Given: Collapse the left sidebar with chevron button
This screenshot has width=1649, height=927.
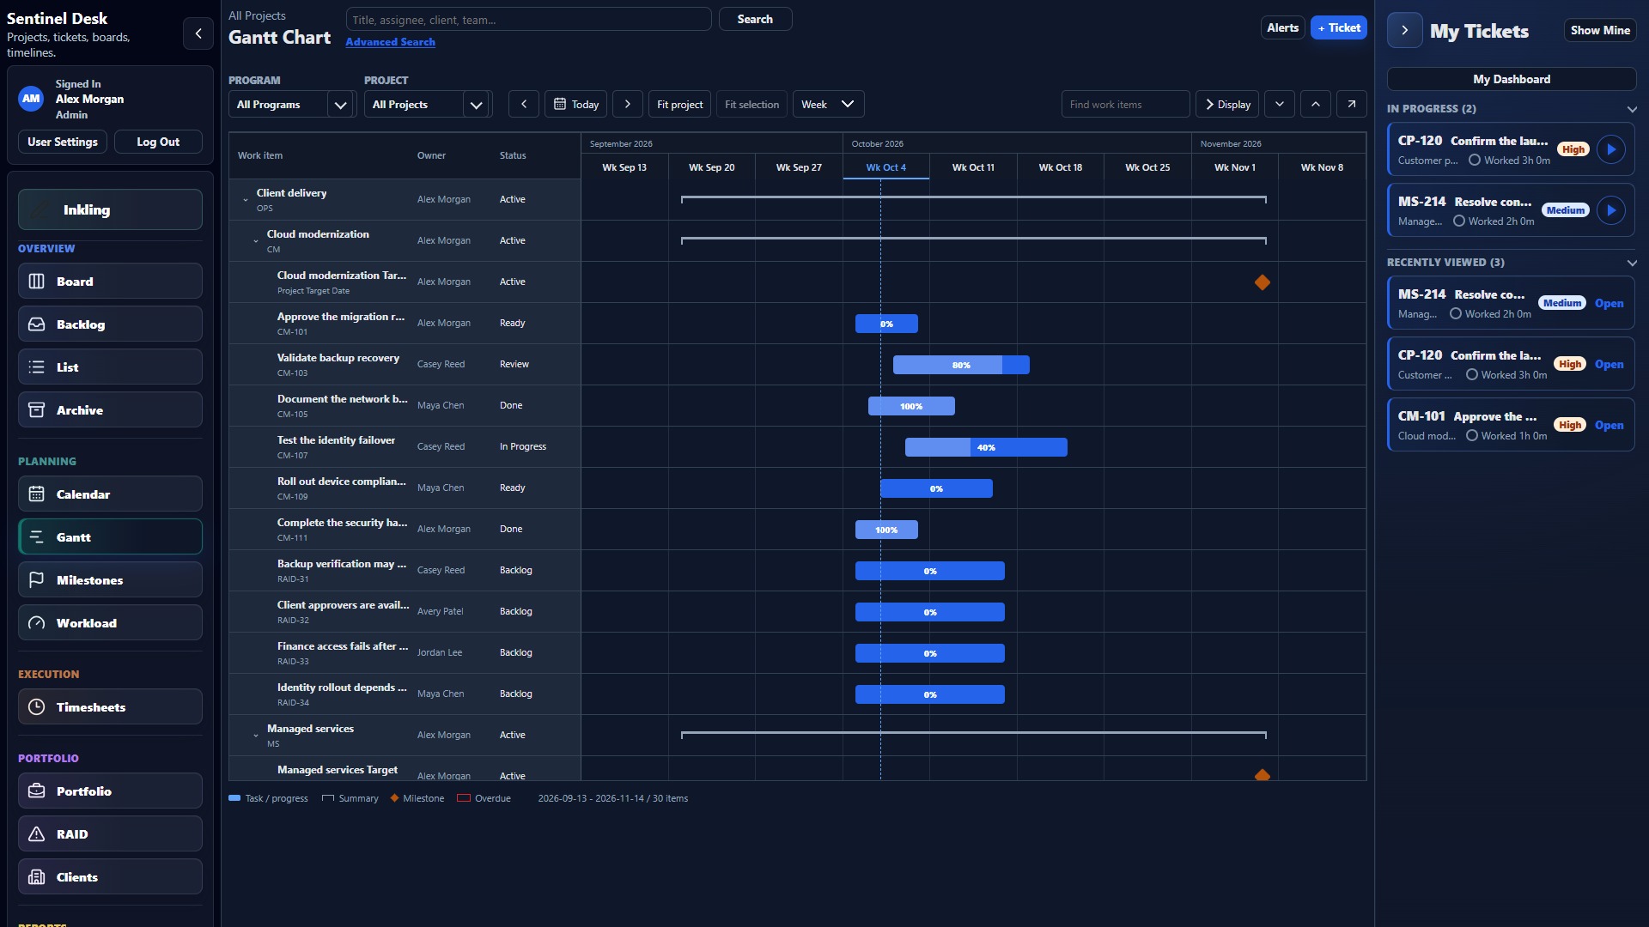Looking at the screenshot, I should pyautogui.click(x=198, y=33).
